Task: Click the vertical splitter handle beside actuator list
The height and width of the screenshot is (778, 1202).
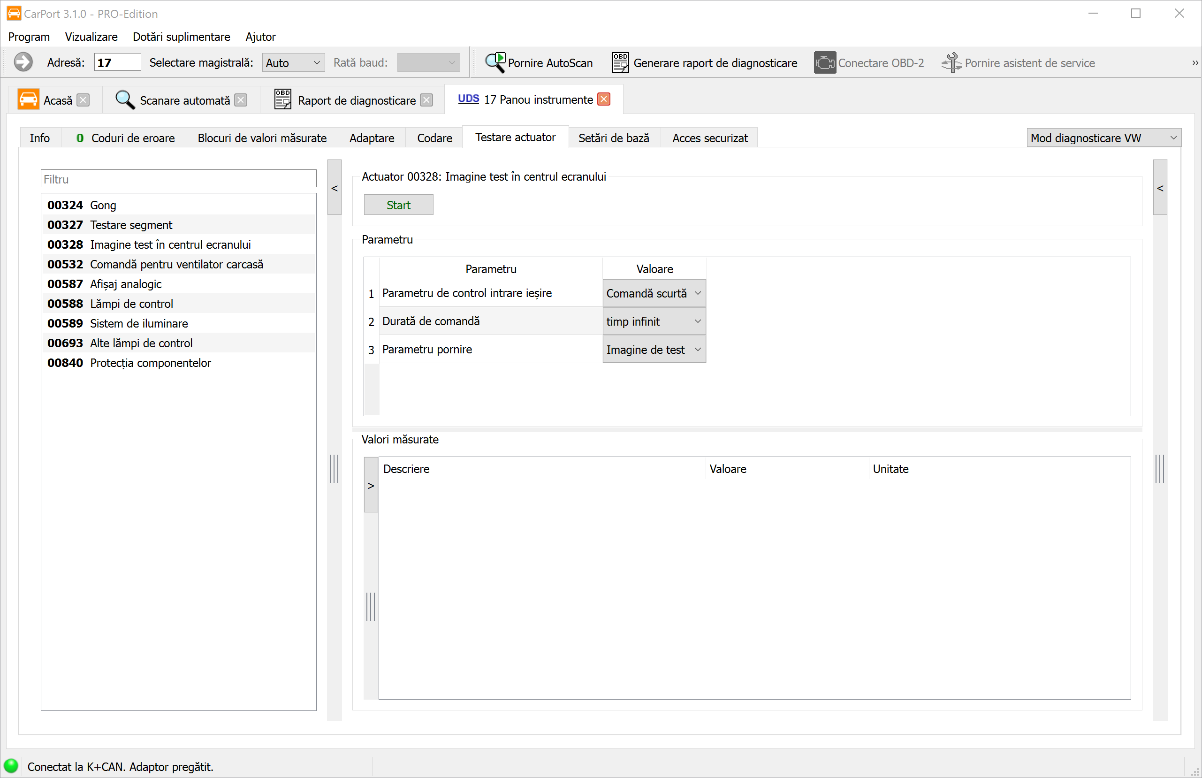Action: coord(335,468)
